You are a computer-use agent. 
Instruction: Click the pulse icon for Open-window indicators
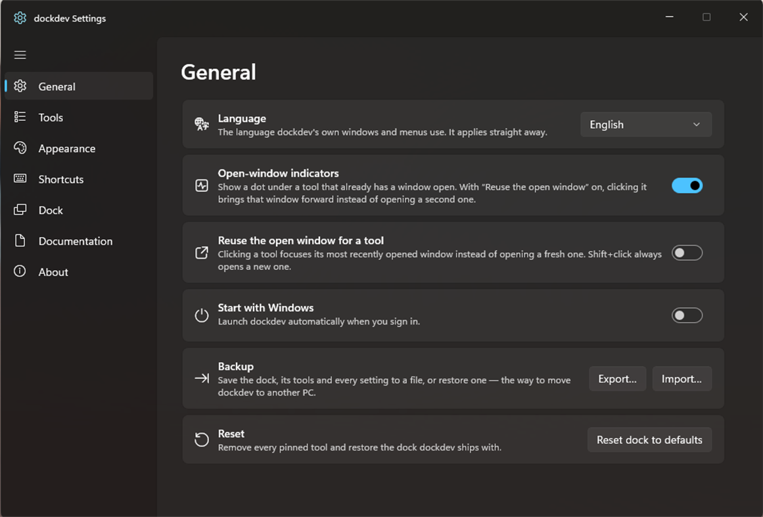pos(202,185)
